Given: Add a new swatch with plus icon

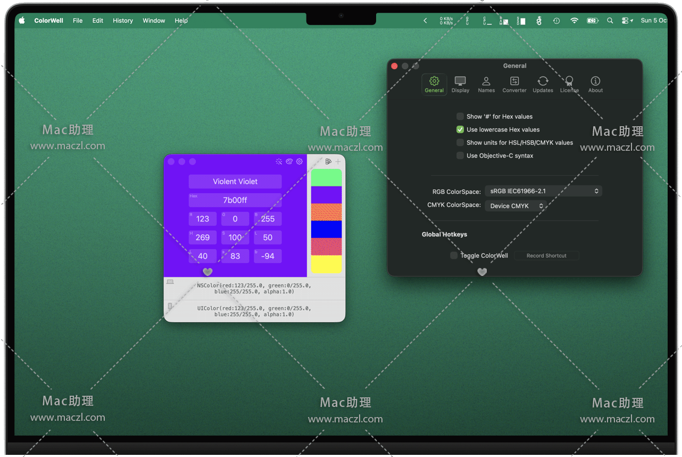Looking at the screenshot, I should (338, 161).
